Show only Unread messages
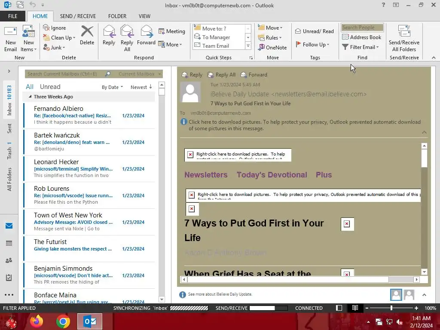 (x=50, y=87)
